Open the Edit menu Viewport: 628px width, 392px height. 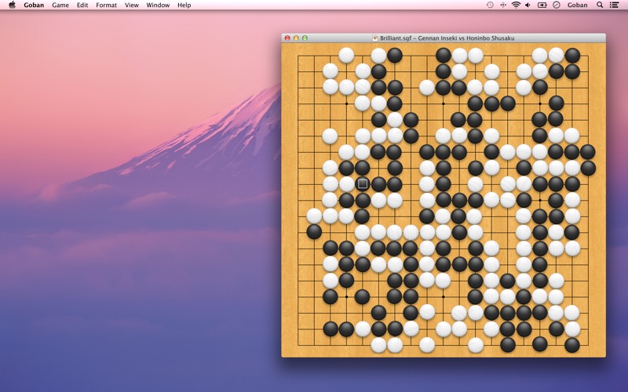tap(82, 5)
